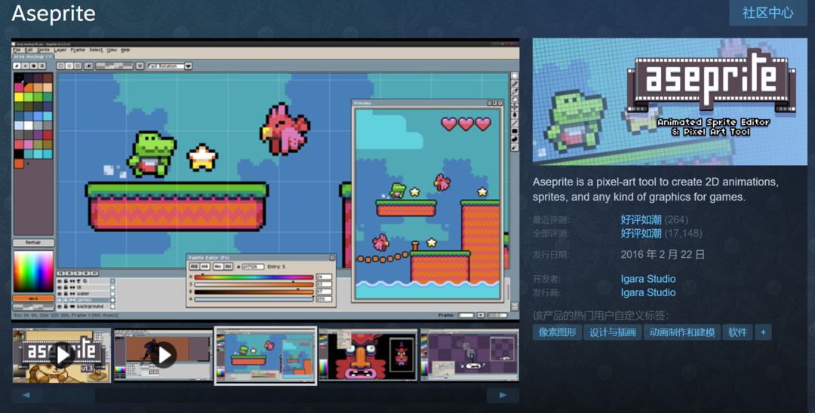815x413 pixels.
Task: Close the Preview window in the screenshot
Action: click(x=500, y=102)
